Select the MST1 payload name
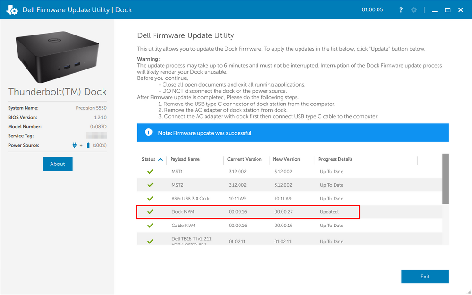Viewport: 472px width, 295px height. click(x=177, y=172)
